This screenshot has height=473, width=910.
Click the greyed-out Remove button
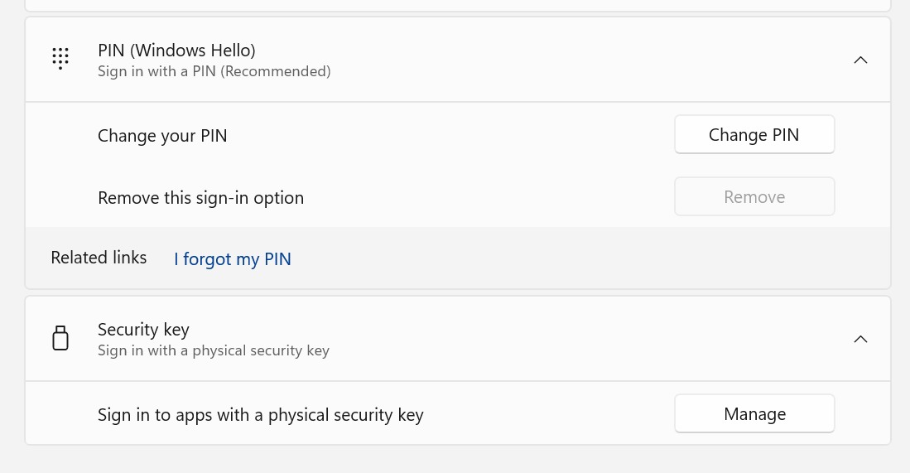point(754,197)
